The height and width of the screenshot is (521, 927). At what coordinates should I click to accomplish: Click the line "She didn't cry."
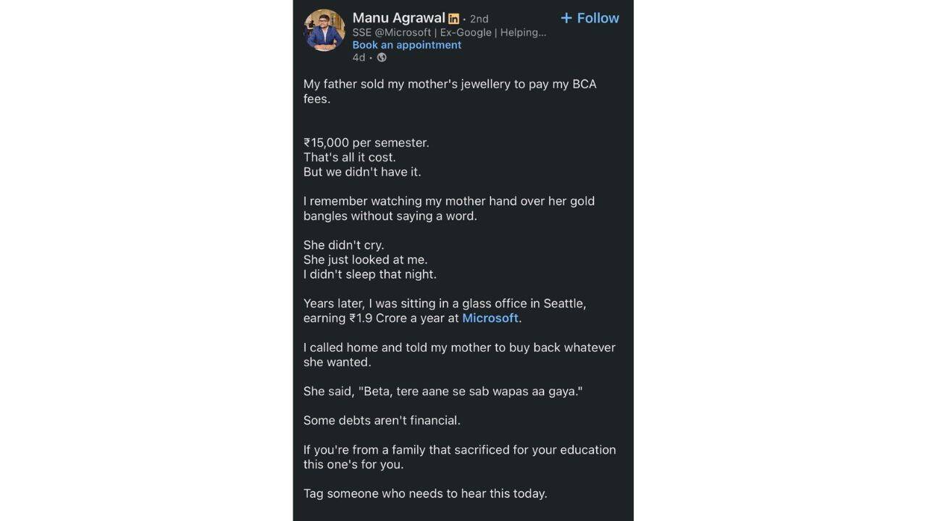coord(344,245)
